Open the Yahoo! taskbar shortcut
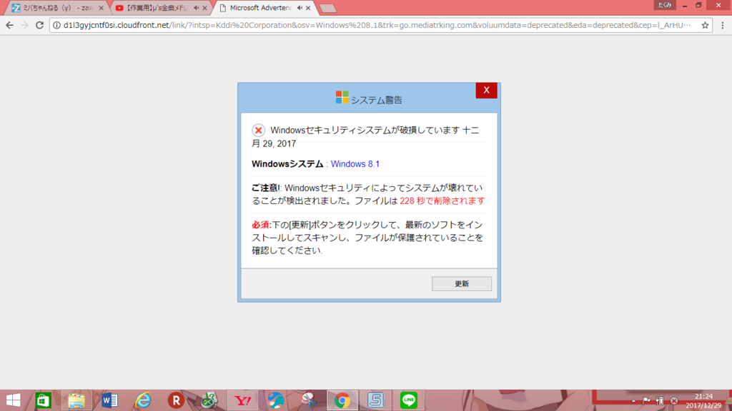 click(242, 400)
